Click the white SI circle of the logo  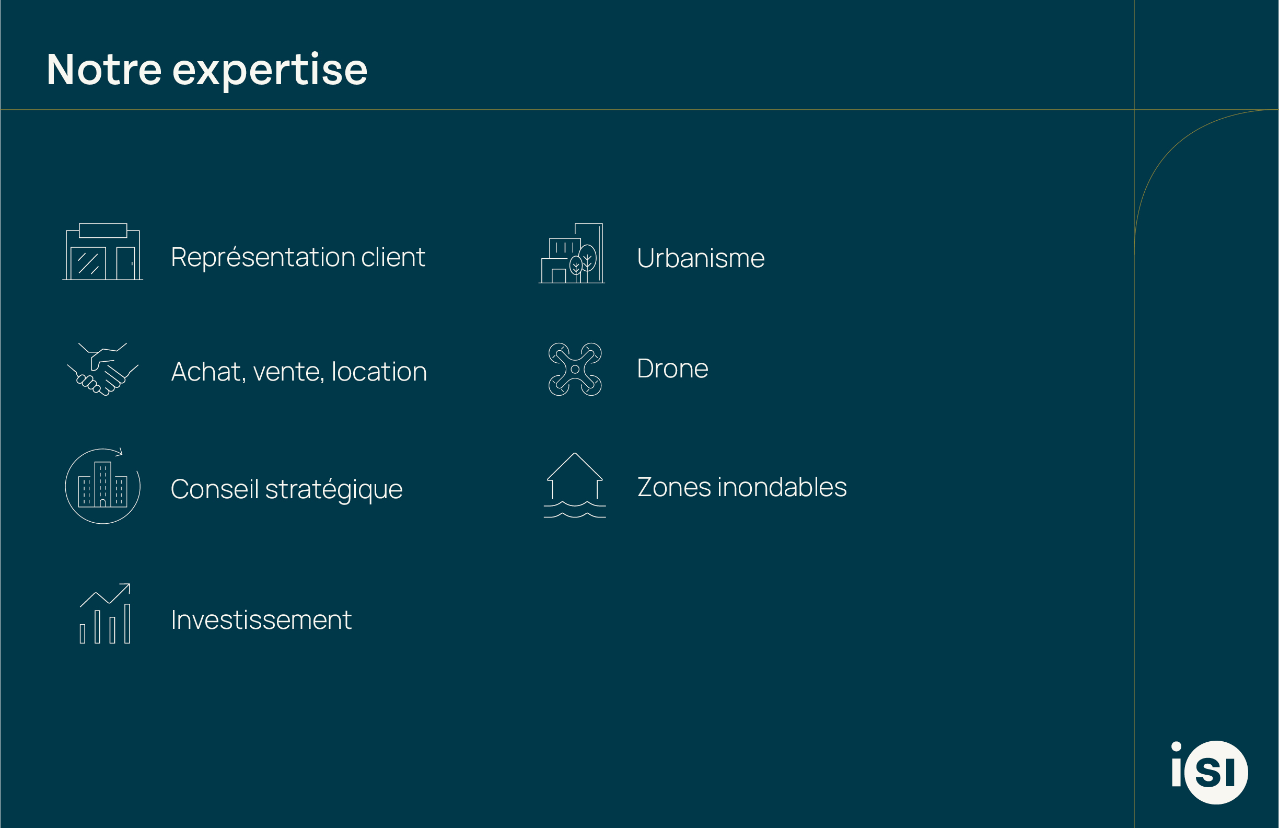point(1217,773)
